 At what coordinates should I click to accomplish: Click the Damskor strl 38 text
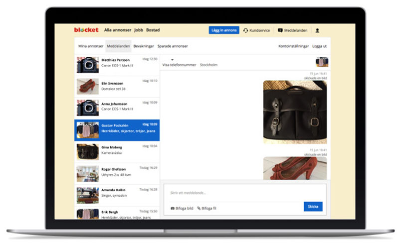113,89
